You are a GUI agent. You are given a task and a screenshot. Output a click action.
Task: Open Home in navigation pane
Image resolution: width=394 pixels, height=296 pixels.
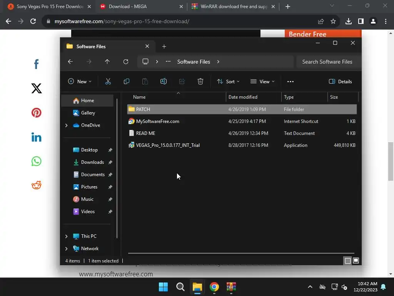tap(87, 101)
